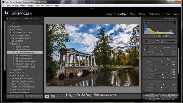
Task: Click the Exposure slider handle
Action: click(x=162, y=62)
